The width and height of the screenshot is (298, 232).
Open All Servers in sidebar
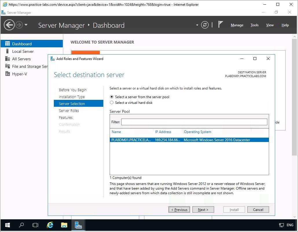(x=21, y=59)
